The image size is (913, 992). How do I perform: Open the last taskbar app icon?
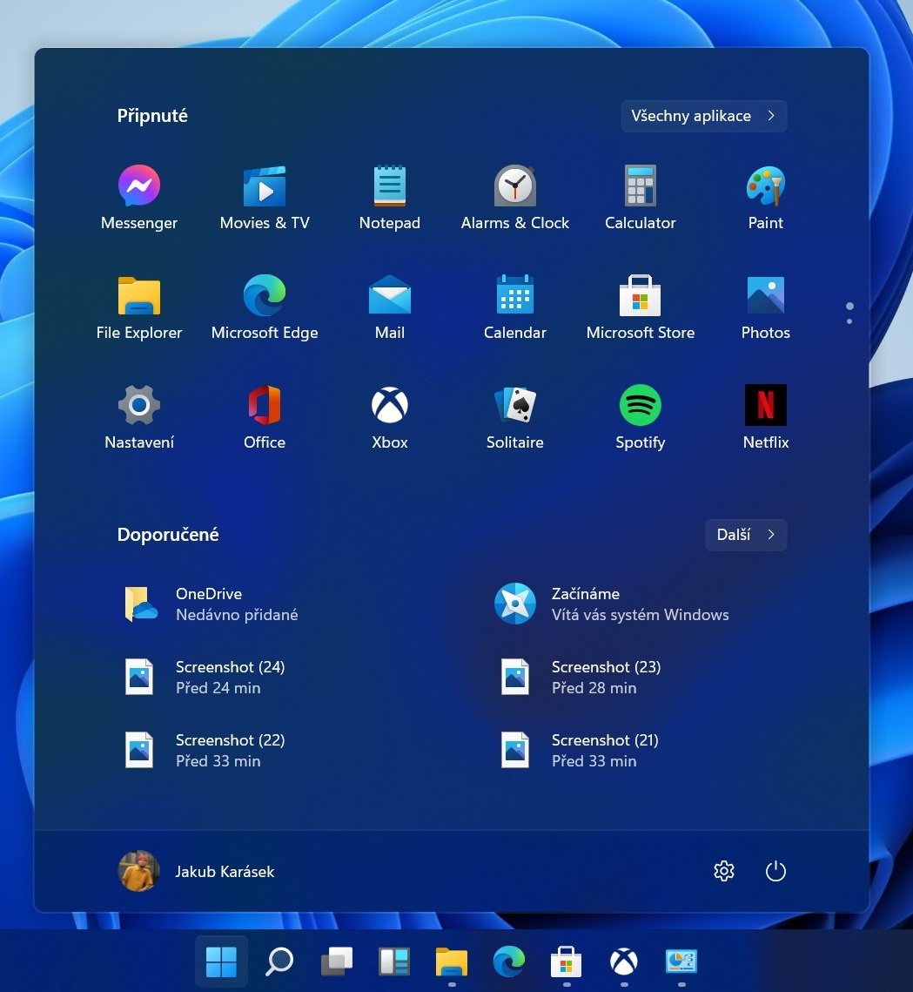coord(681,962)
